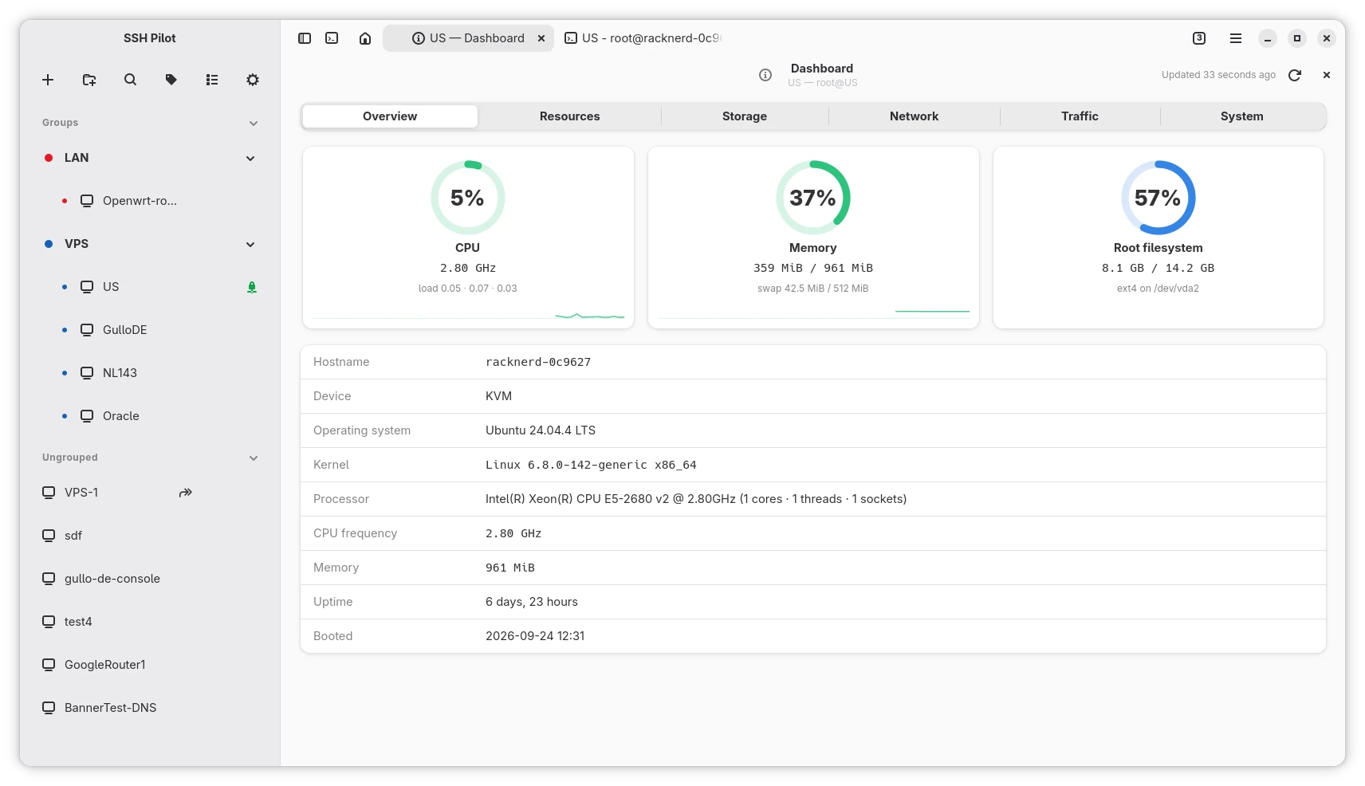Select the GulloDE host
The height and width of the screenshot is (786, 1365).
(150, 330)
